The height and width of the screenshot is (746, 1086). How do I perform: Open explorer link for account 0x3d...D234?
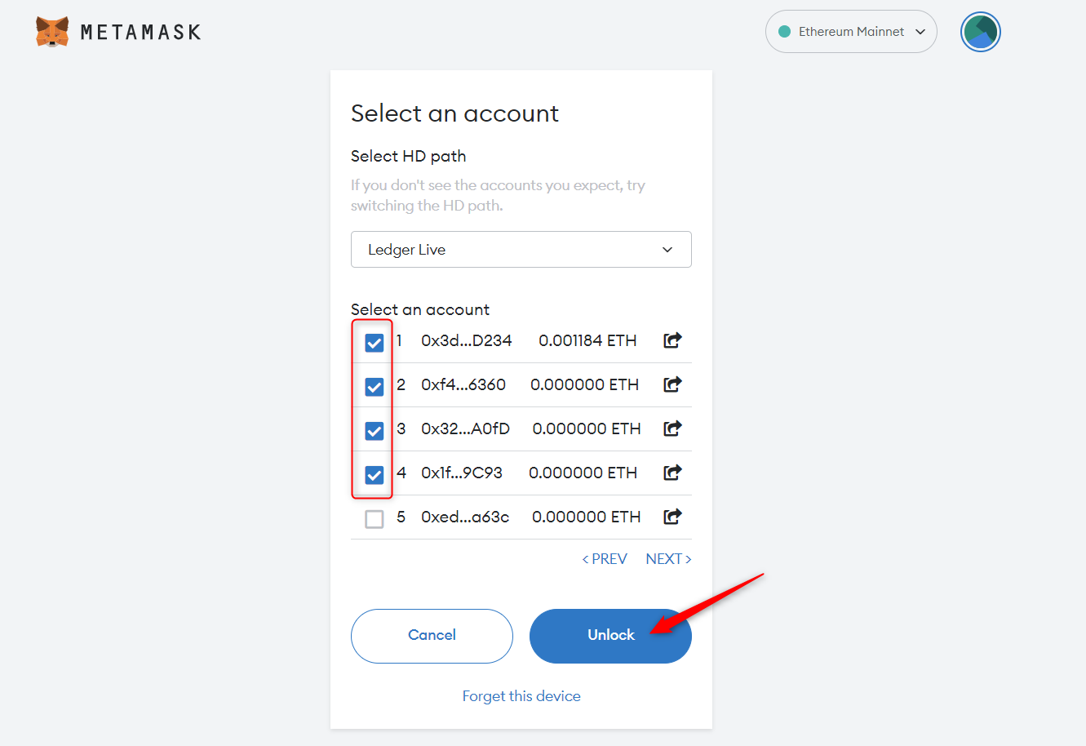tap(672, 340)
